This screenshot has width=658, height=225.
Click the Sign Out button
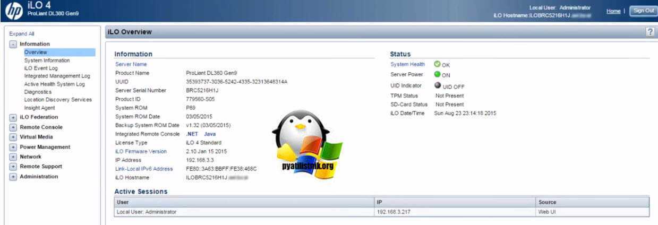click(643, 11)
